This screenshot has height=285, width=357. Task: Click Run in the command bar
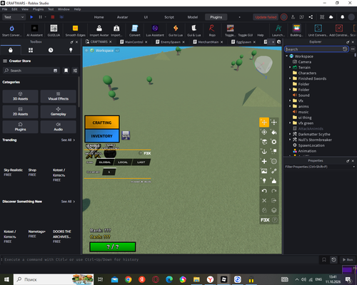click(348, 259)
